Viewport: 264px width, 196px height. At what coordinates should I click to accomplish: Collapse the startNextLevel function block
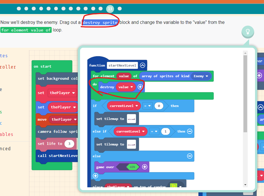click(142, 65)
